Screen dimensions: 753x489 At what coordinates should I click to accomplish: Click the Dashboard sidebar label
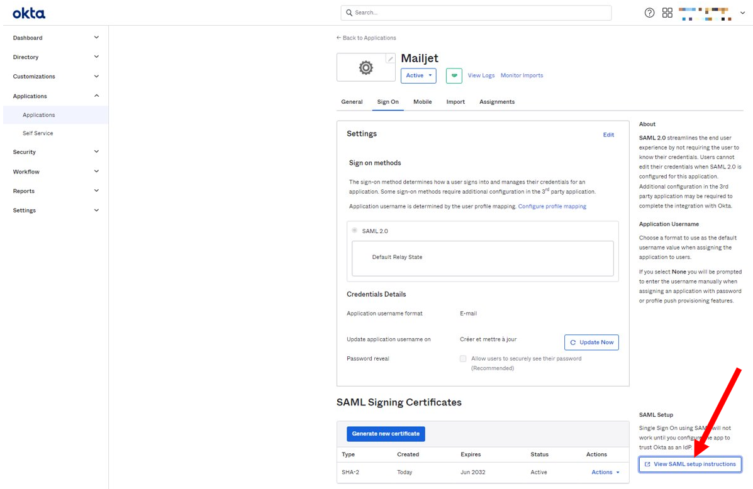click(x=28, y=38)
